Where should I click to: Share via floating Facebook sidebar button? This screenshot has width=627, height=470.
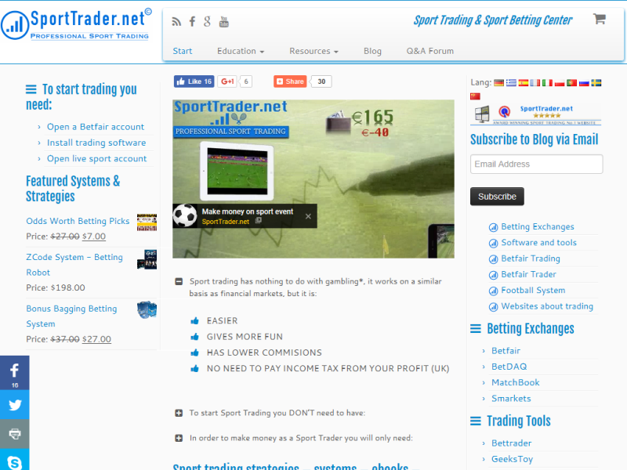tap(14, 373)
